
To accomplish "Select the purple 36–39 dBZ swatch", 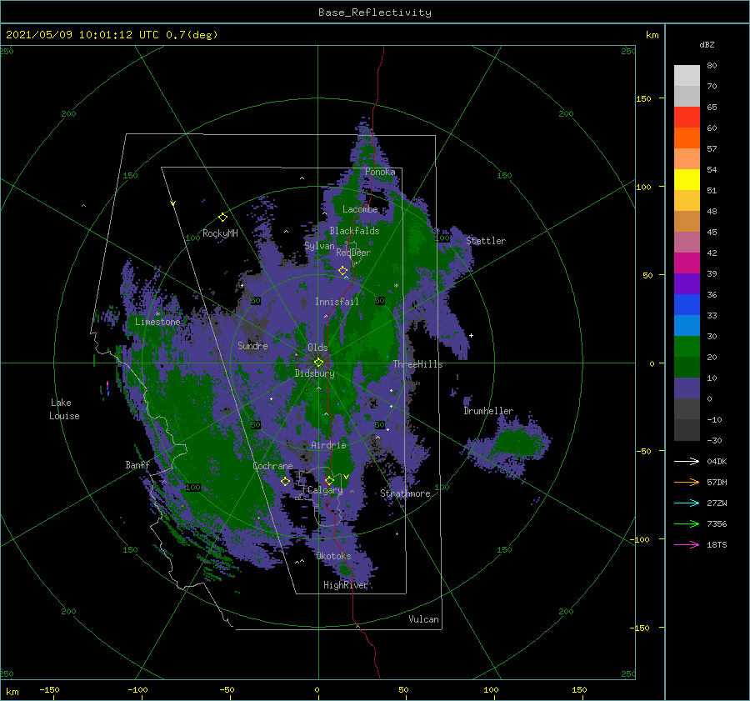I will pos(687,284).
